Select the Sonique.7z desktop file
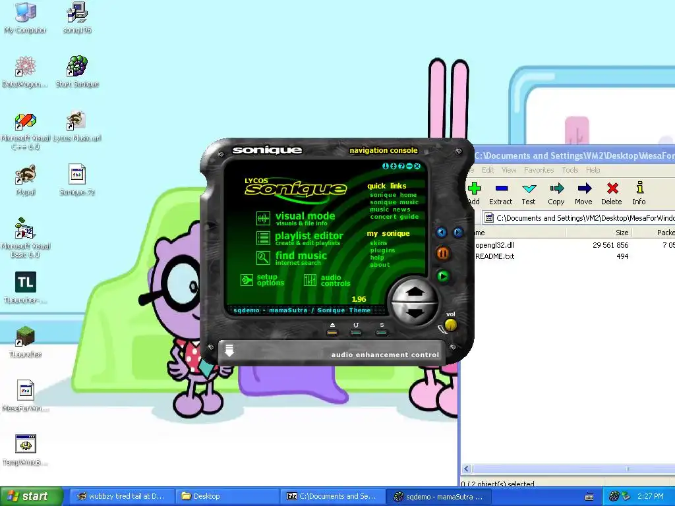675x506 pixels. [x=77, y=181]
